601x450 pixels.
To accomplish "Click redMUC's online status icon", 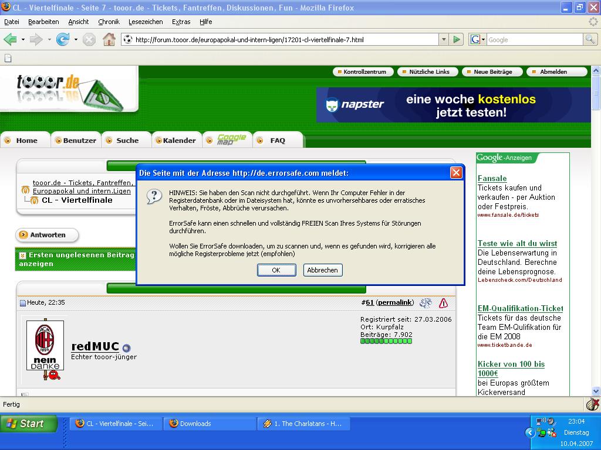I will click(126, 347).
